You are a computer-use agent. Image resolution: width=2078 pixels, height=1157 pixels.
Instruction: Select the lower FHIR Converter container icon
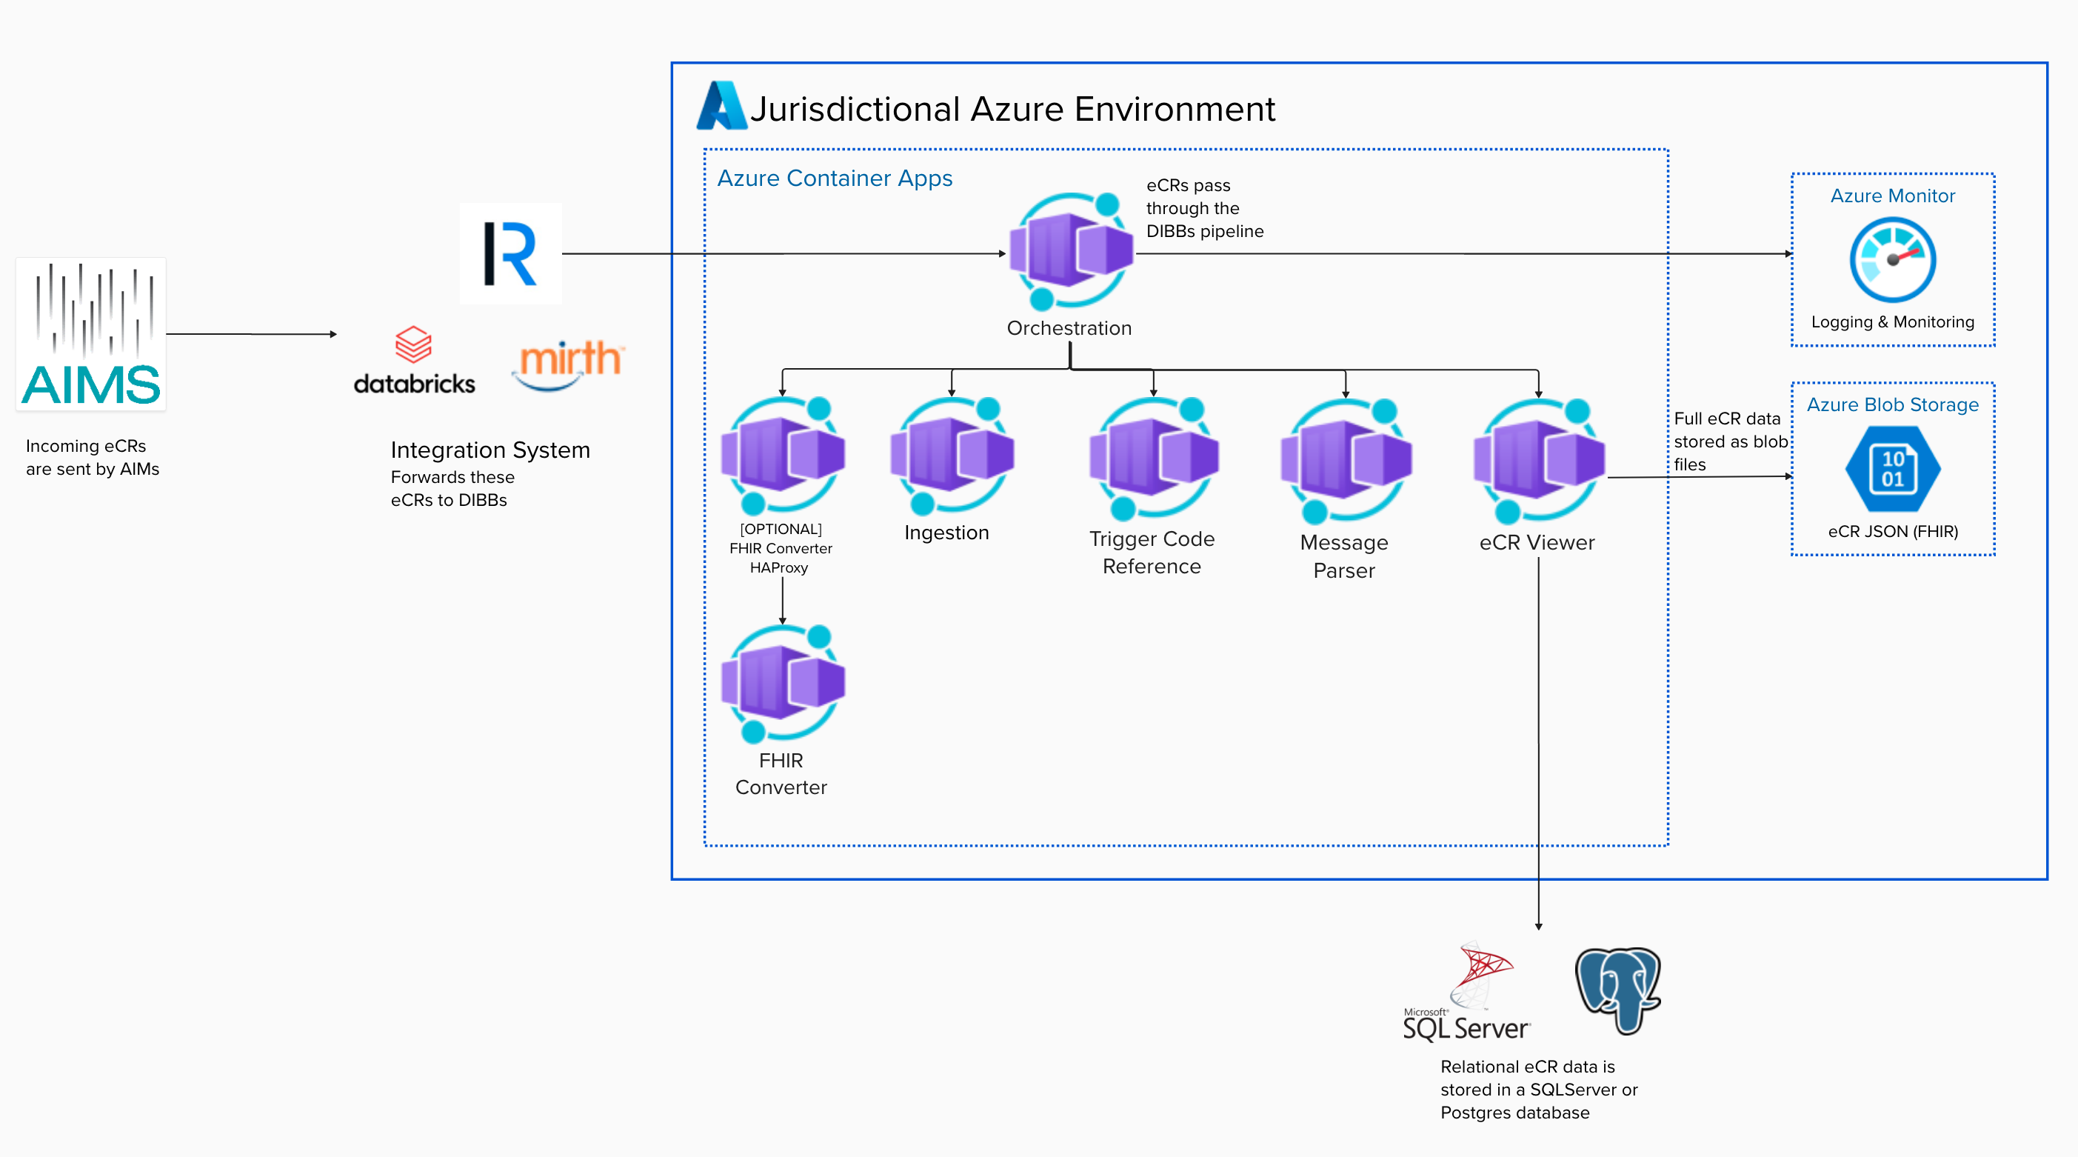(x=783, y=684)
